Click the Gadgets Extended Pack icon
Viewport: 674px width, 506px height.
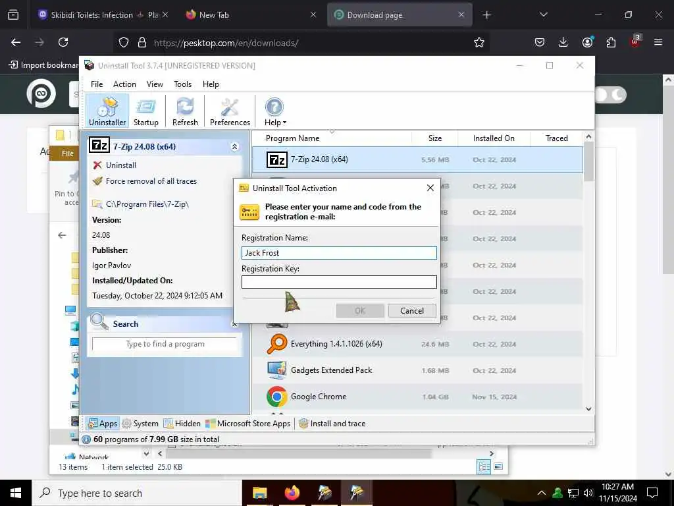click(x=277, y=370)
